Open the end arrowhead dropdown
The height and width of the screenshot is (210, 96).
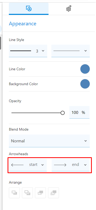click(70, 165)
